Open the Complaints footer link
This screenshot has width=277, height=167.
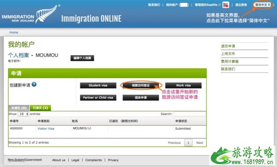pos(93,160)
